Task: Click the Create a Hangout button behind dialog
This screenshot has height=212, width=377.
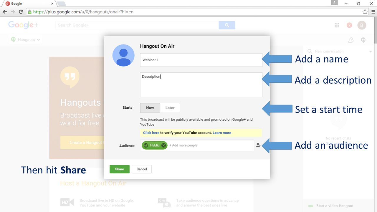Action: [82, 143]
